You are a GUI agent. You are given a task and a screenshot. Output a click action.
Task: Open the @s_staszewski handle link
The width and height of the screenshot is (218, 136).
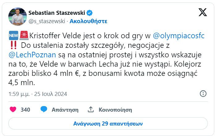coord(47,21)
